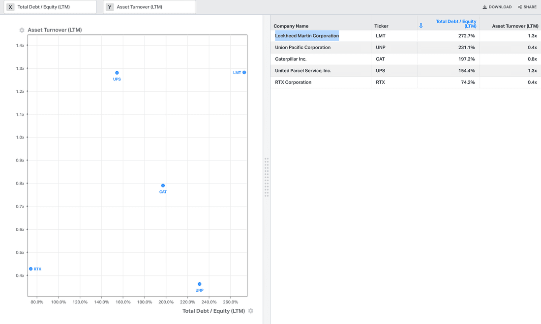Open X-axis settings gear near Total Debt / Equity

[x=251, y=311]
